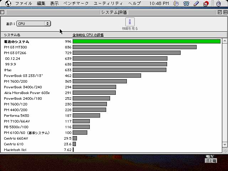Select the PowerBook 3400c/240 row
The width and height of the screenshot is (228, 171).
click(x=111, y=87)
